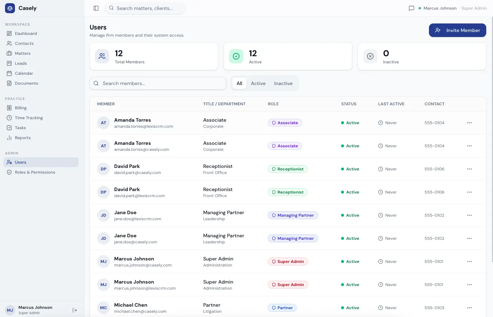Click the Managing Partner badge for jane.doe@lexiscrm.com
This screenshot has width=493, height=317.
(293, 215)
